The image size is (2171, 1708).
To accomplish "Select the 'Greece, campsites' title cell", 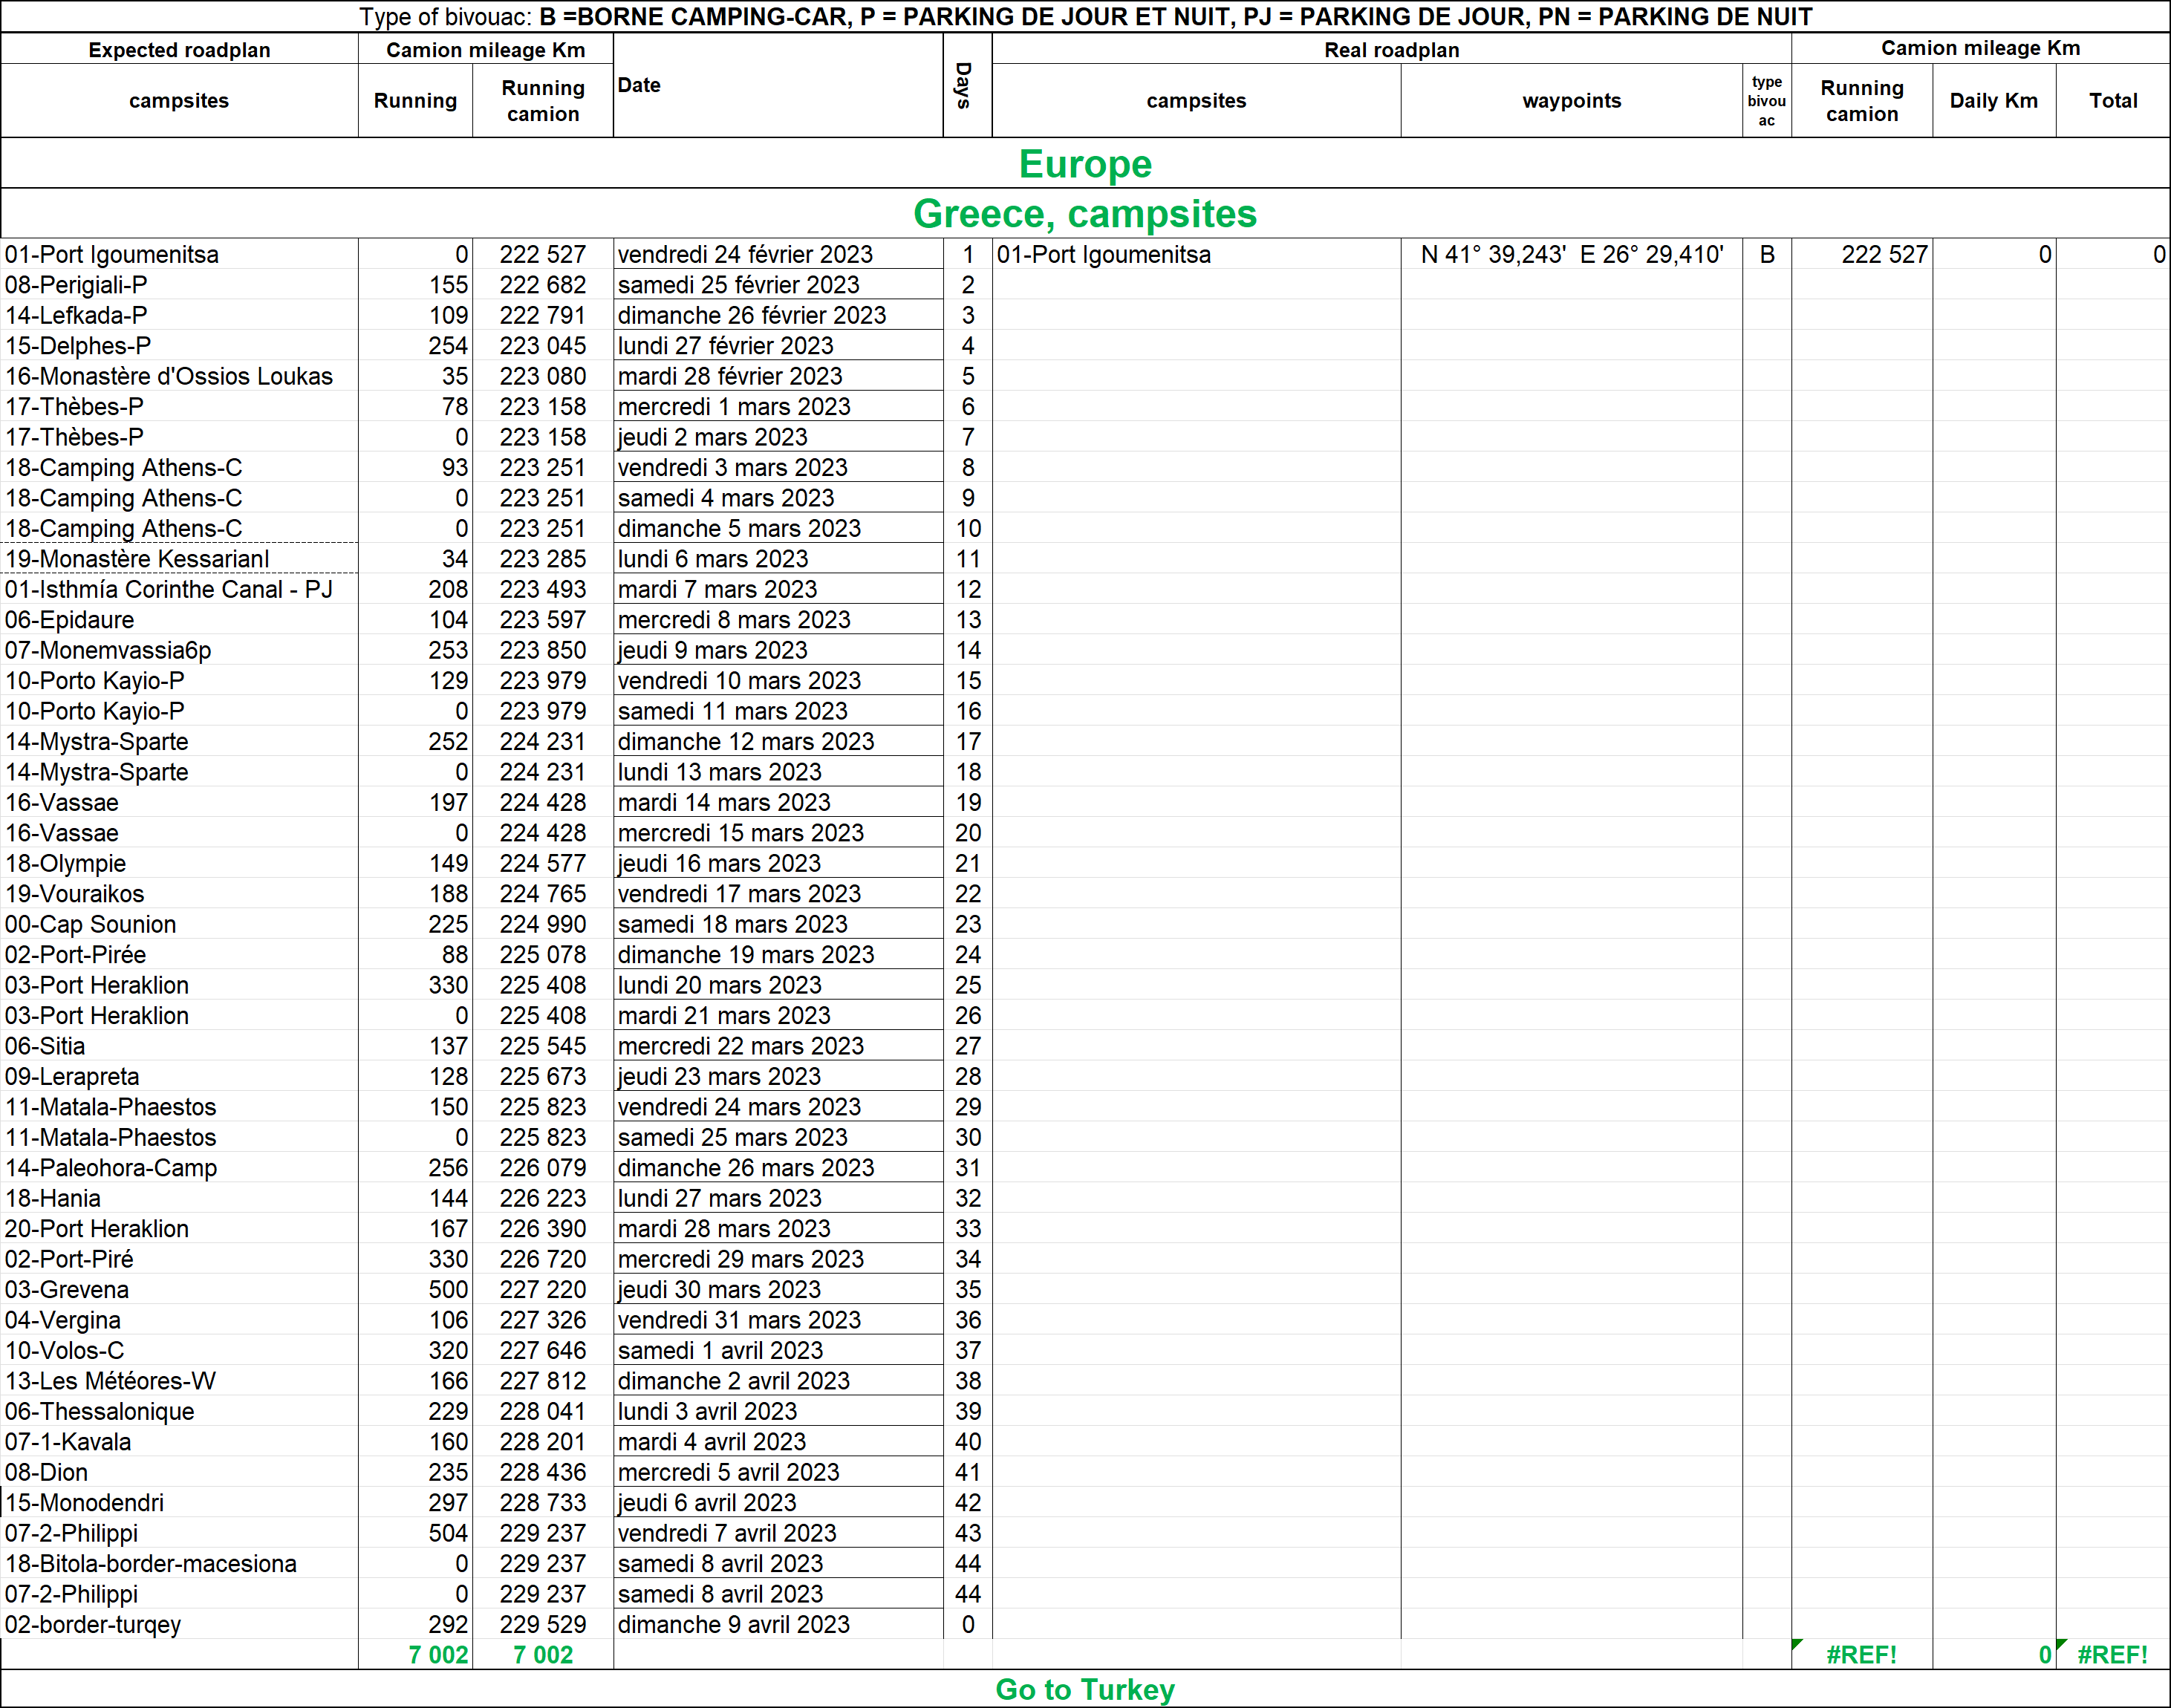I will coord(1085,214).
